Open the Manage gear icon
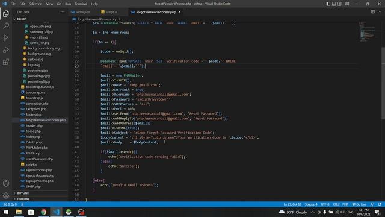Viewport: 385px width, 217px height. [6, 195]
